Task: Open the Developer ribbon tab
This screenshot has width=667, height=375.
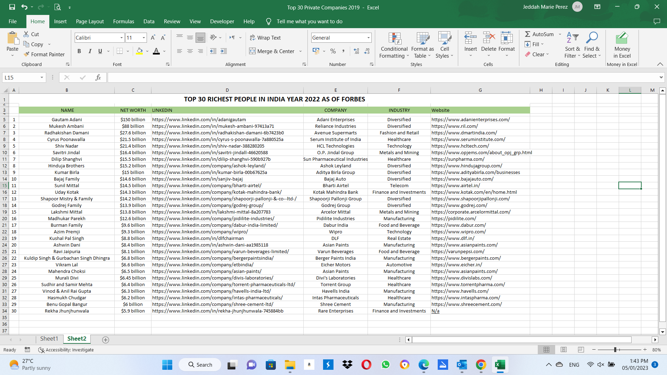Action: 222,22
